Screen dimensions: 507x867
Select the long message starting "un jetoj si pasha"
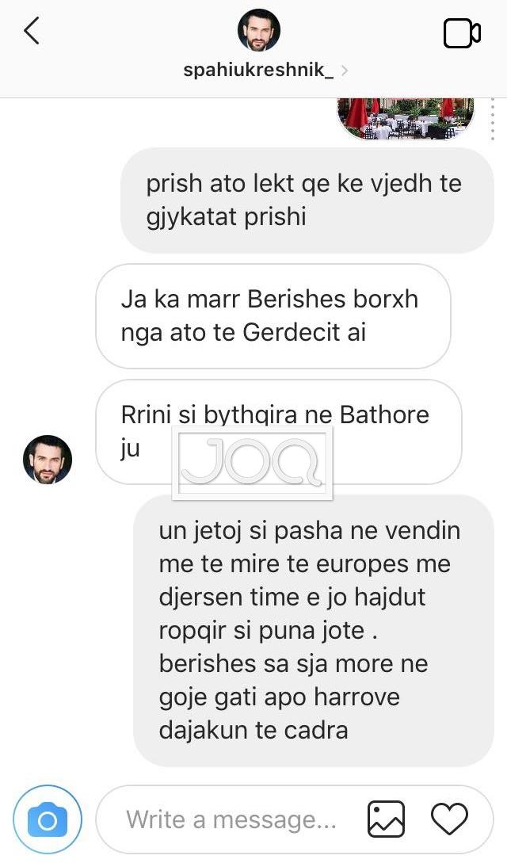click(x=314, y=630)
